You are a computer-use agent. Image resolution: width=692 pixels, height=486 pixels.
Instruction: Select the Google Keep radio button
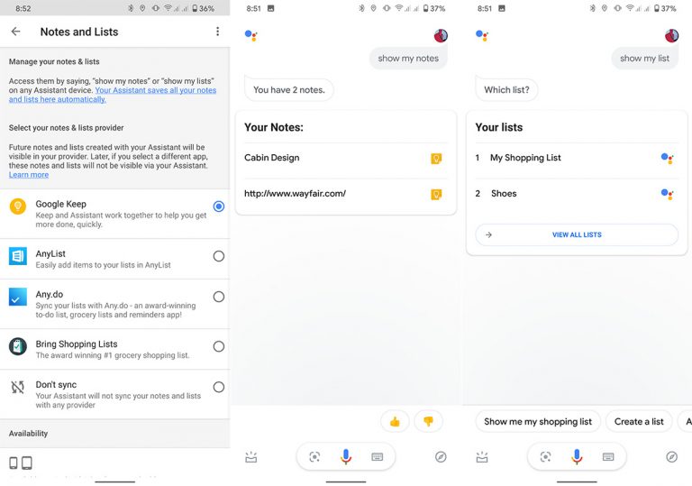click(218, 206)
